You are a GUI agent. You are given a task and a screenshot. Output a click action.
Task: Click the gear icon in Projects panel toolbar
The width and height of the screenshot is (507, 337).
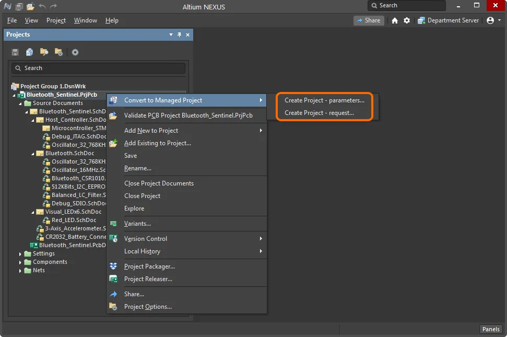point(75,52)
